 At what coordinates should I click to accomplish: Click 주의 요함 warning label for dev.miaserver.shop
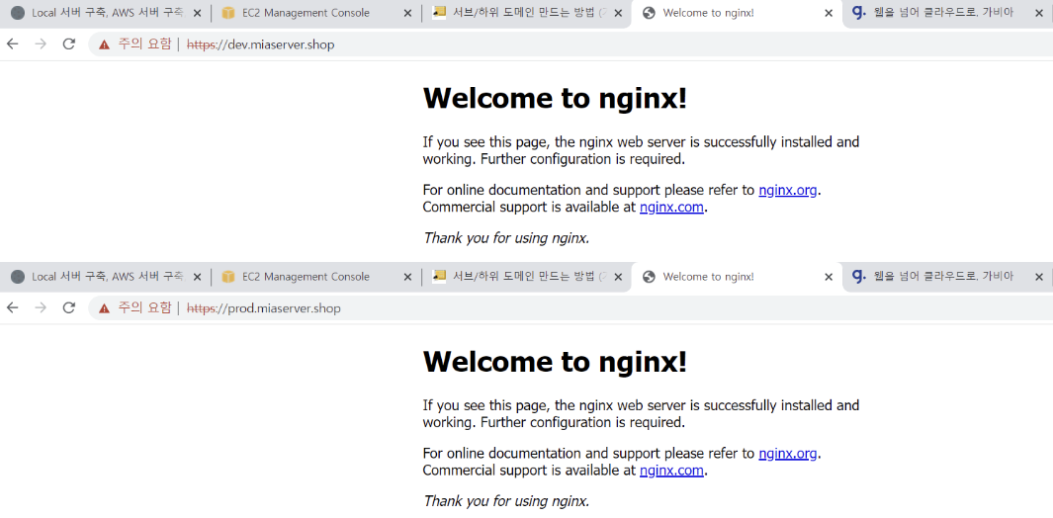[x=145, y=45]
